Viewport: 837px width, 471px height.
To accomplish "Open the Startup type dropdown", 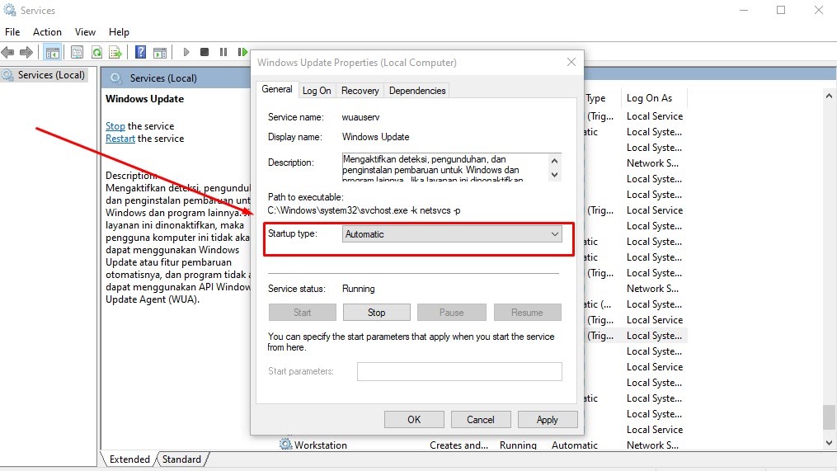I will [x=452, y=234].
